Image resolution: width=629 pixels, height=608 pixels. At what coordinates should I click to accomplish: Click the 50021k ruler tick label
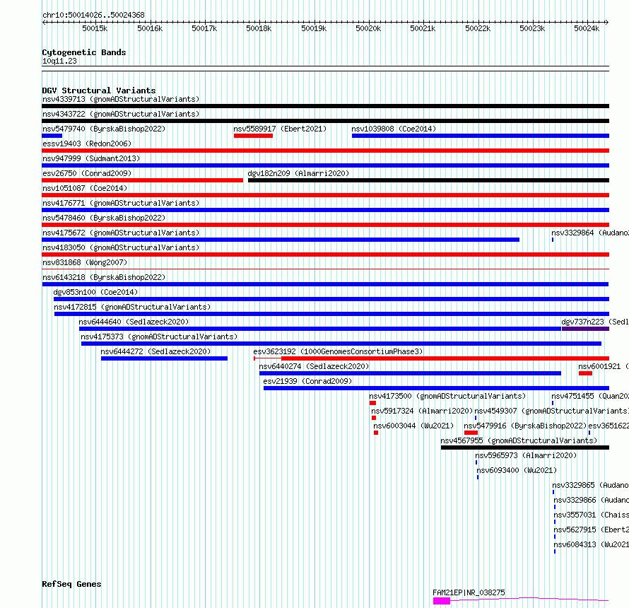(x=423, y=28)
